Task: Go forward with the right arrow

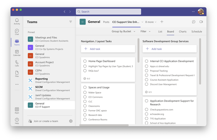Action: pos(70,12)
